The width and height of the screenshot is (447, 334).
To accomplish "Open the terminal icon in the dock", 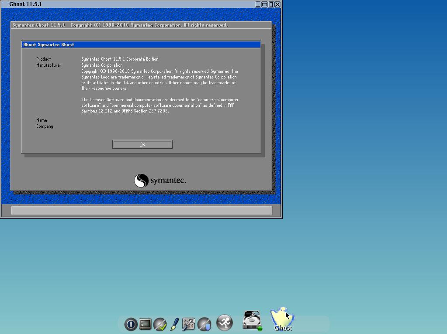I will (145, 324).
